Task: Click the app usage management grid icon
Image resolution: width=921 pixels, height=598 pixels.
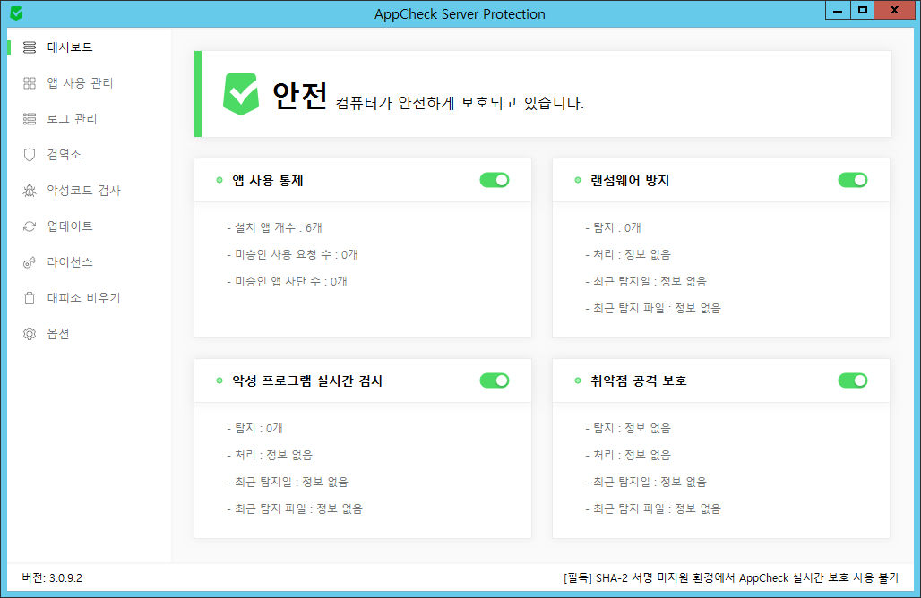Action: tap(30, 83)
